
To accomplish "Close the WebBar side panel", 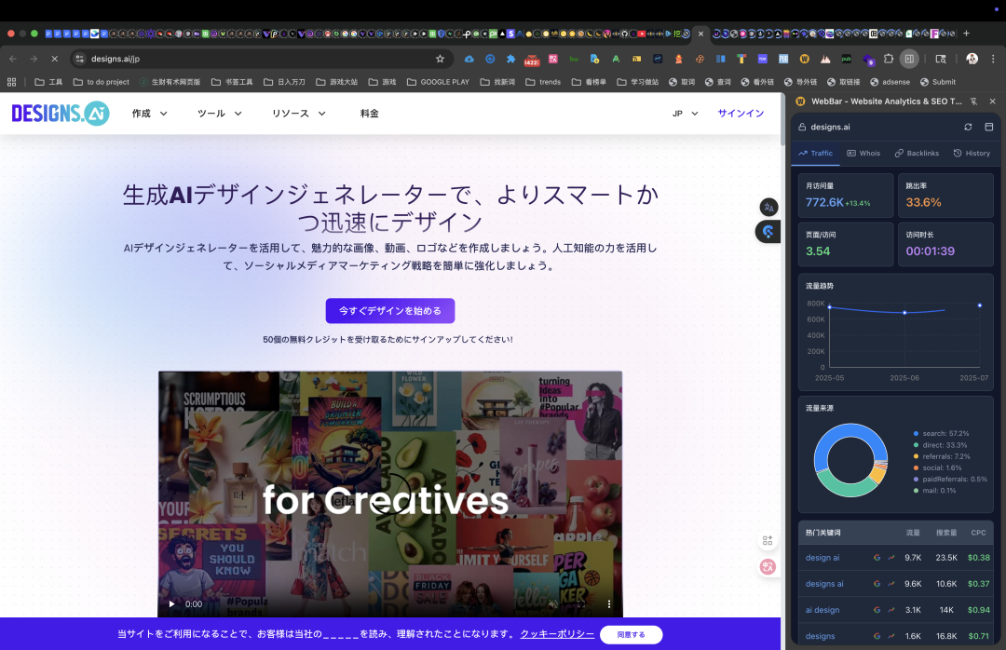I will (993, 102).
